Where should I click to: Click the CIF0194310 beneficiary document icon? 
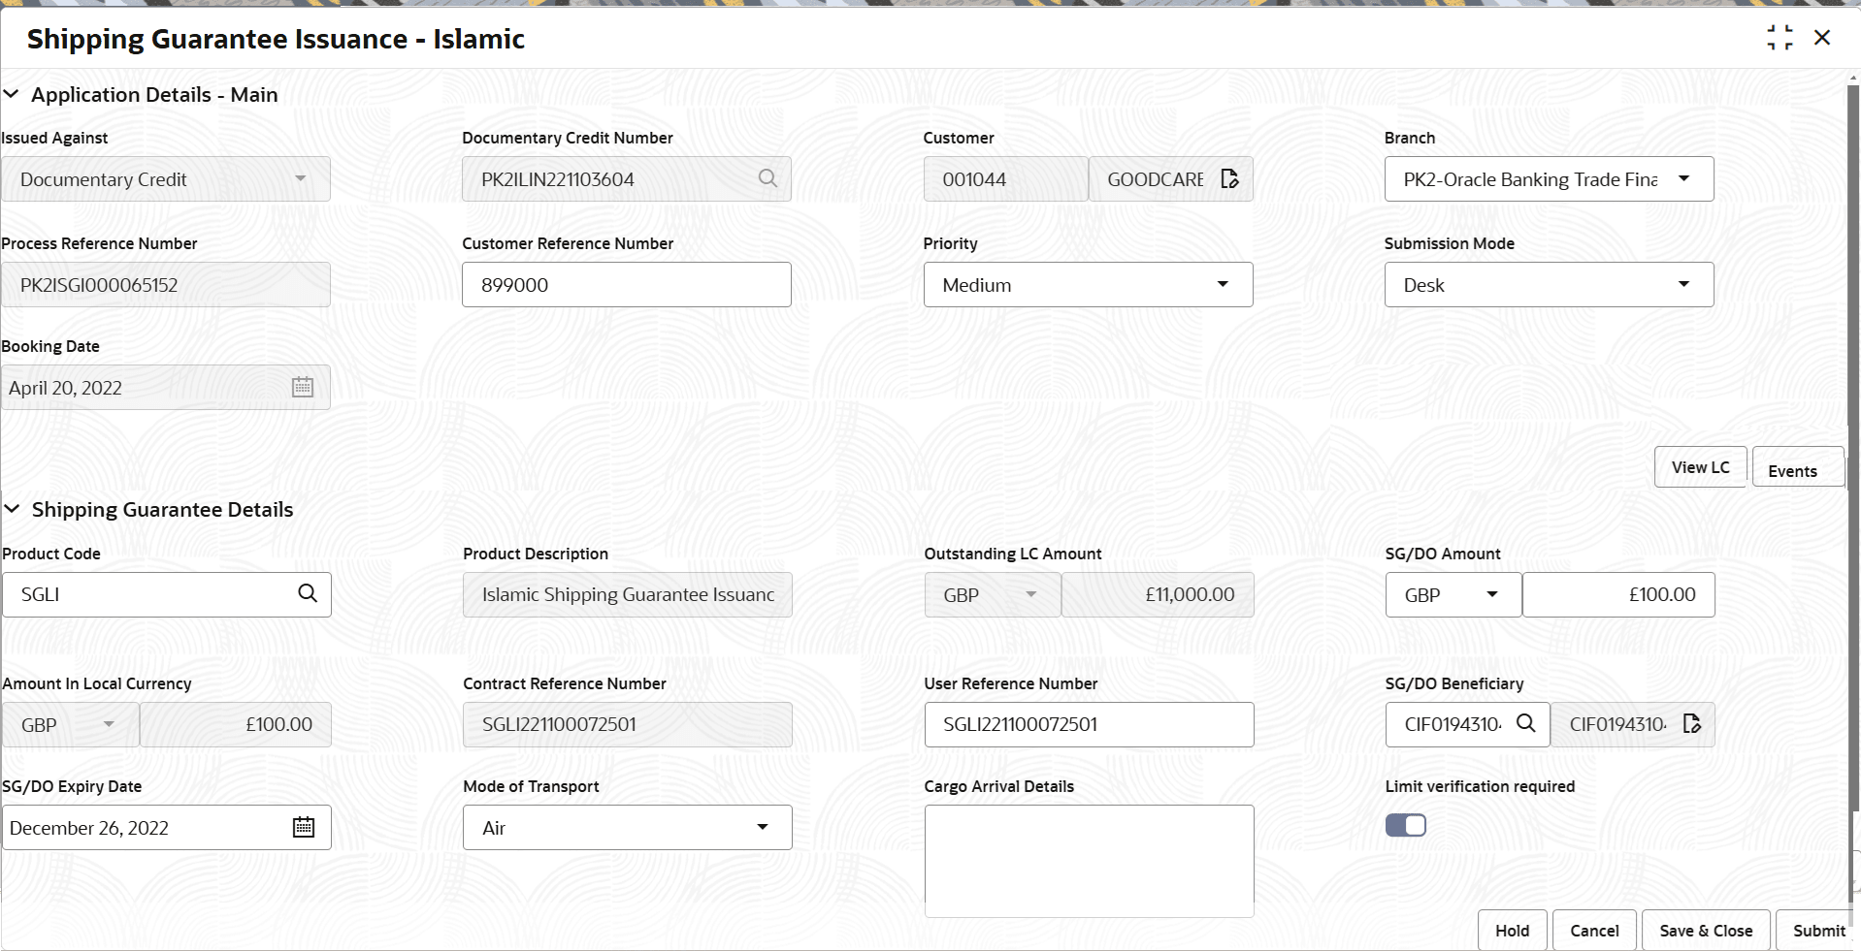(x=1692, y=723)
